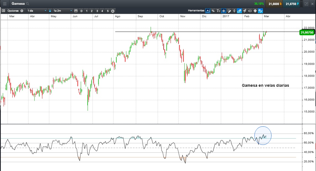
Task: Click the buy price 21,6750
Action: pos(291,4)
